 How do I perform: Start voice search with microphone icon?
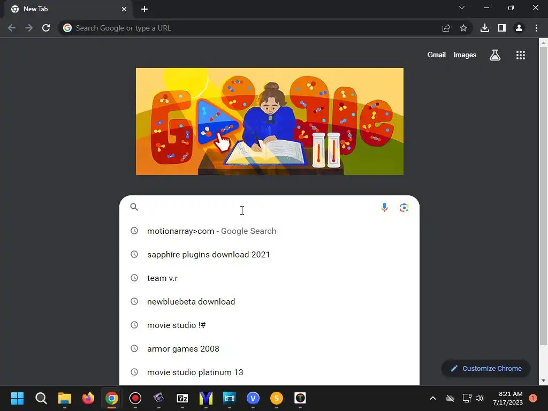coord(384,207)
